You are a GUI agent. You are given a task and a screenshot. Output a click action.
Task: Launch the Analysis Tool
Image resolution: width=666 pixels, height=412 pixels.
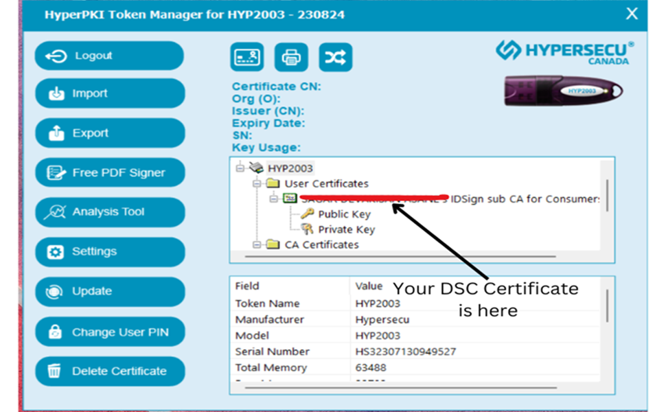tap(110, 212)
